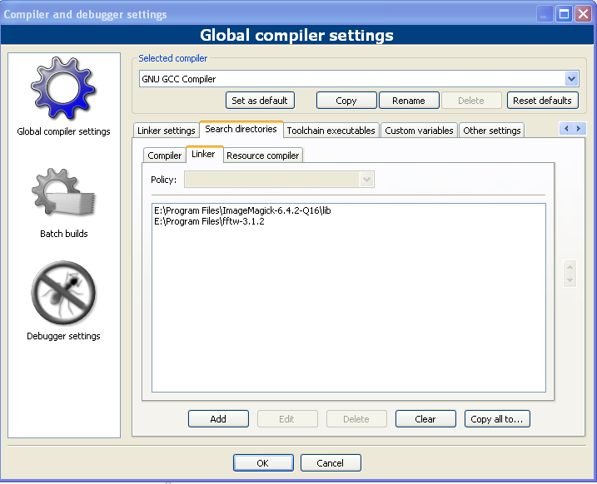Open the disabled Policy dropdown

point(279,180)
